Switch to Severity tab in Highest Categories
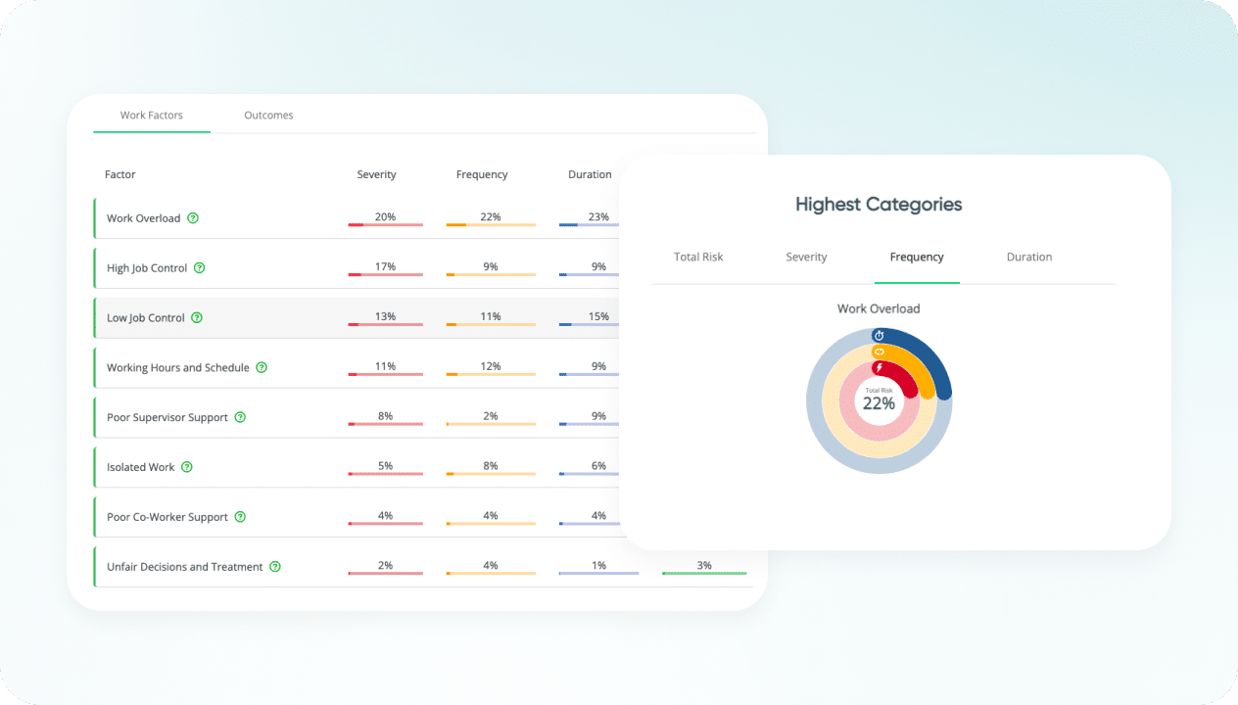Screen dimensions: 1238x705 point(806,257)
